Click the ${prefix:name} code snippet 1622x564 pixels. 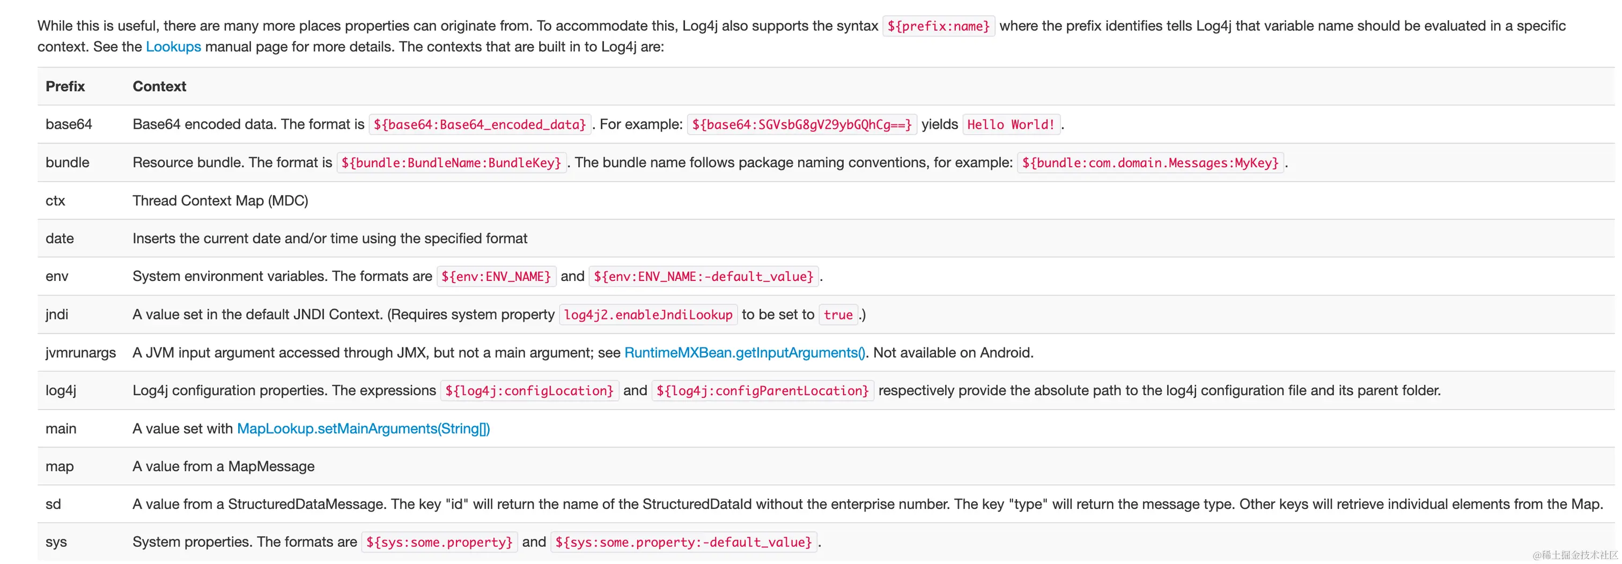pos(938,26)
